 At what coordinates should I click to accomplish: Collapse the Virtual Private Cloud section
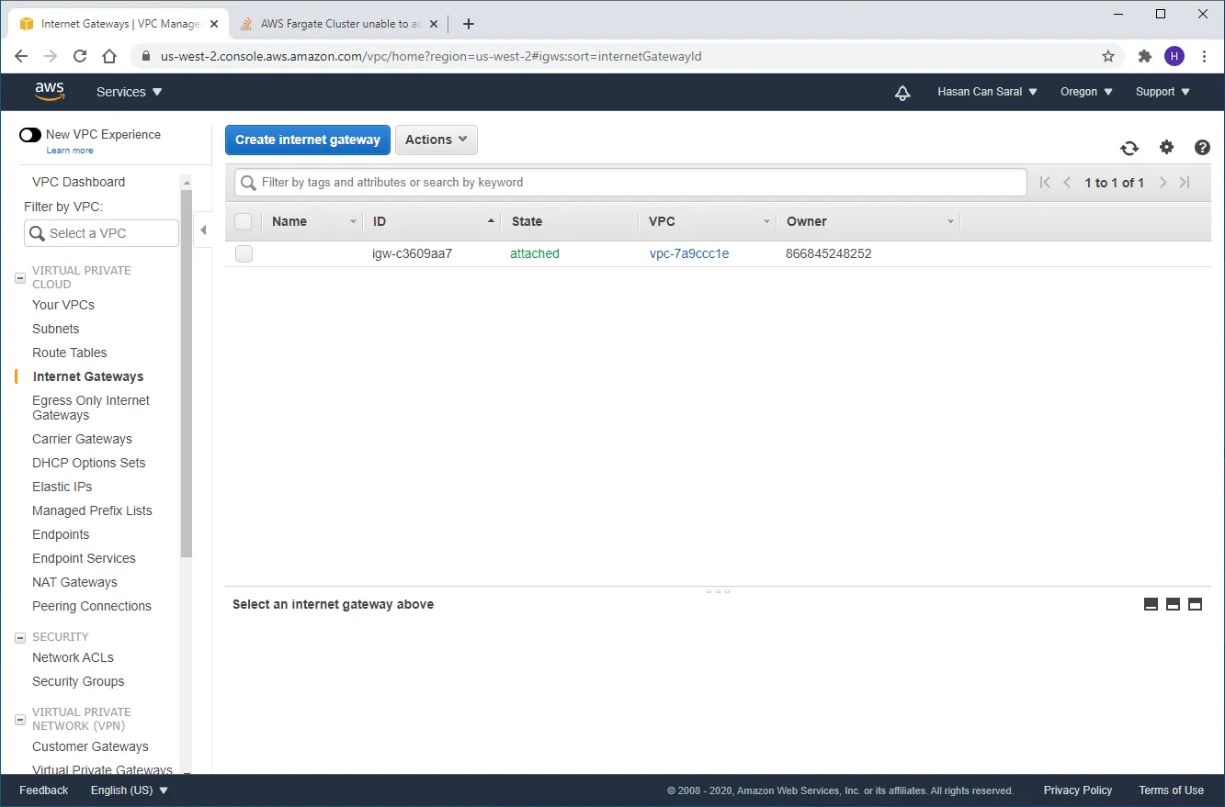pyautogui.click(x=20, y=277)
